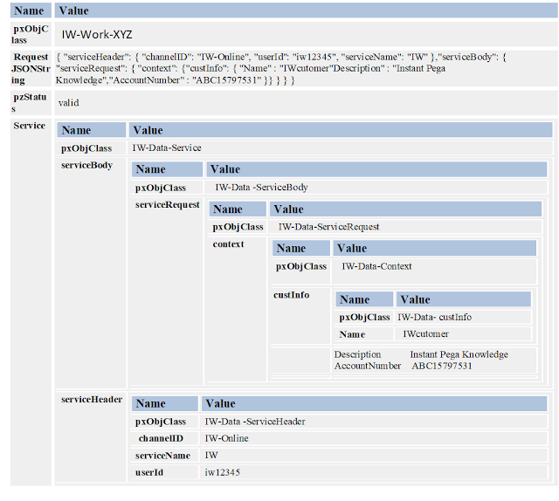Select the 'valid' status value
This screenshot has width=559, height=501.
tap(68, 103)
